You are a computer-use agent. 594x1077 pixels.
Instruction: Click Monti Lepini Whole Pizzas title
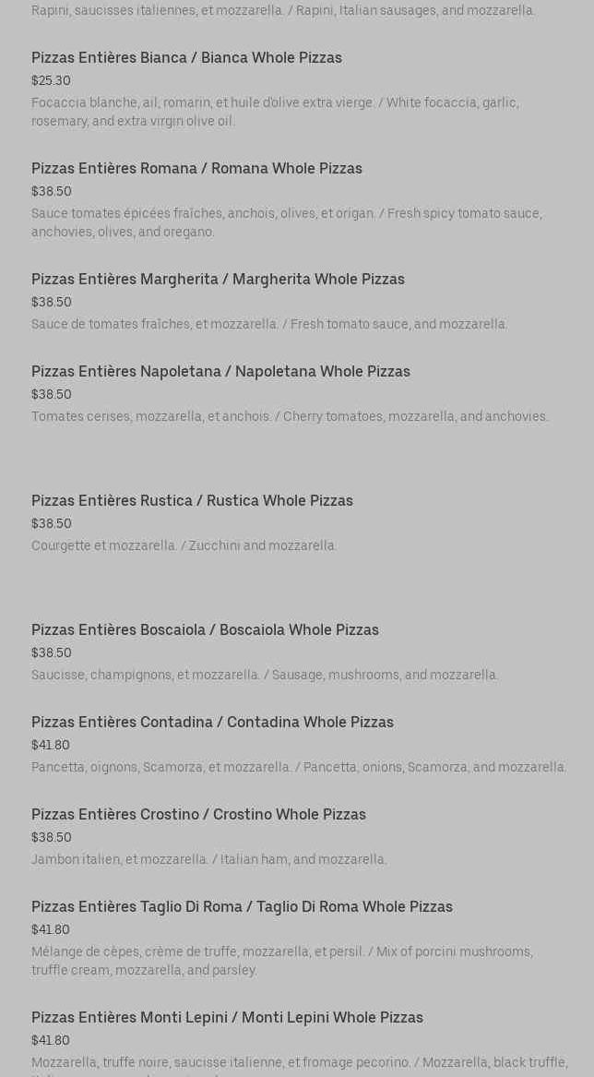click(x=227, y=1017)
